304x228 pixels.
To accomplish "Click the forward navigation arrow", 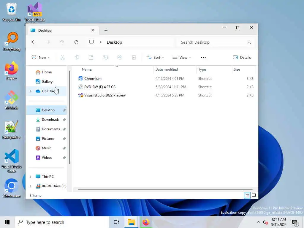I will pyautogui.click(x=48, y=42).
